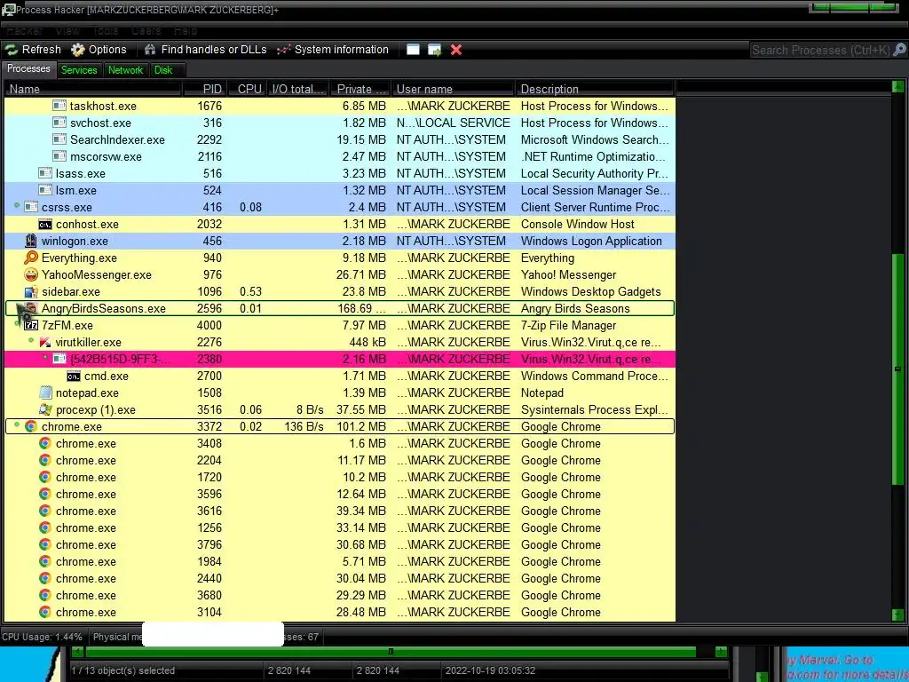909x682 pixels.
Task: Select the lsm.exe process name
Action: (x=76, y=190)
